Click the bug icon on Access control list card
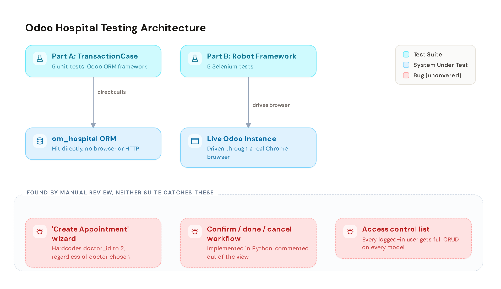 tap(350, 232)
